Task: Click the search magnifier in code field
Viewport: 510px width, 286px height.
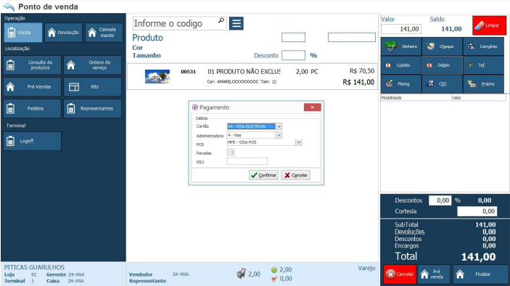Action: (x=221, y=20)
